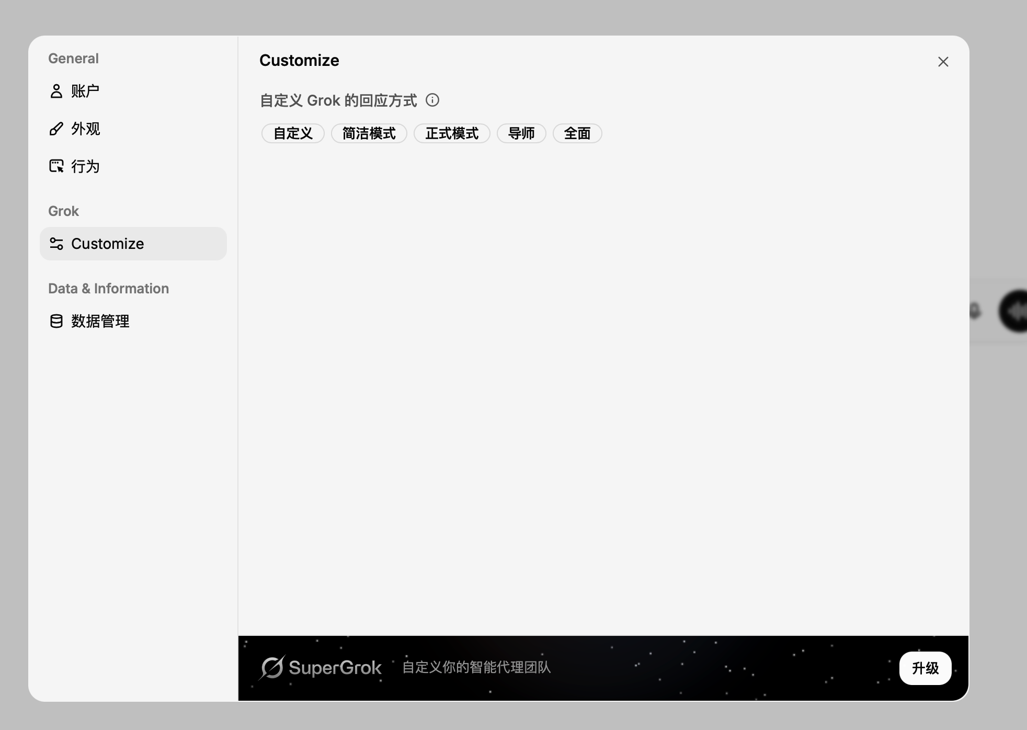
Task: Click the person icon beside 账户
Action: 56,91
